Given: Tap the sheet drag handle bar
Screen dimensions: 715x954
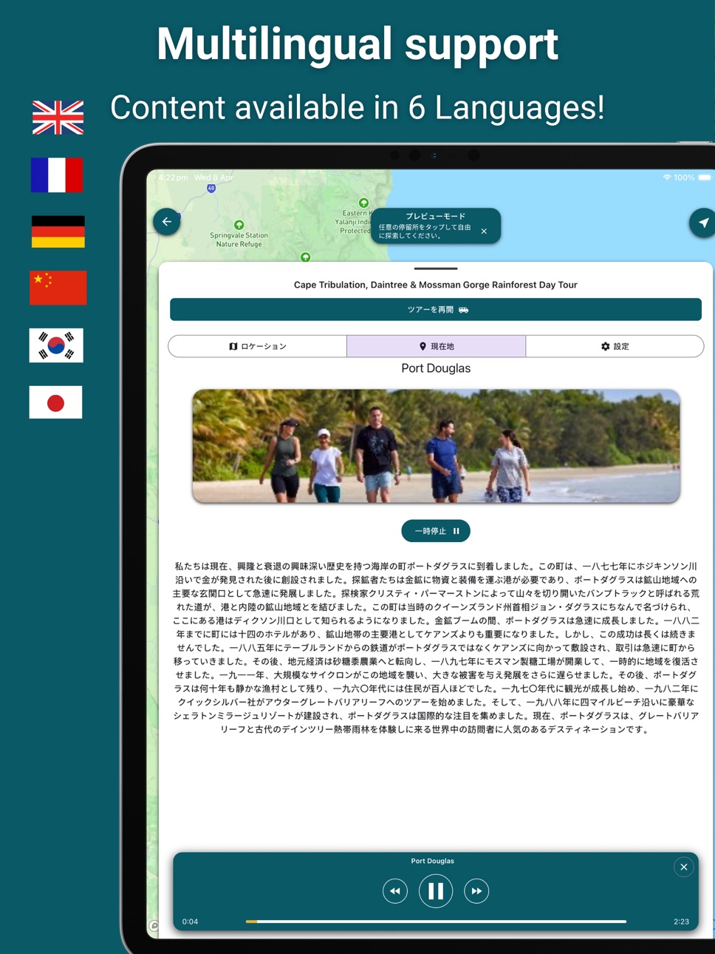Looking at the screenshot, I should coord(436,268).
